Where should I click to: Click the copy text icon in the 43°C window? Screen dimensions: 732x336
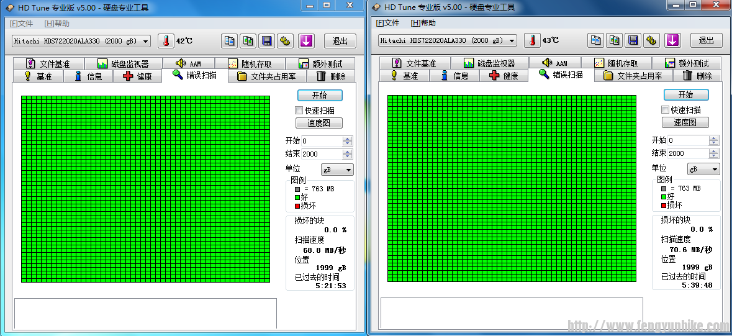tap(595, 40)
